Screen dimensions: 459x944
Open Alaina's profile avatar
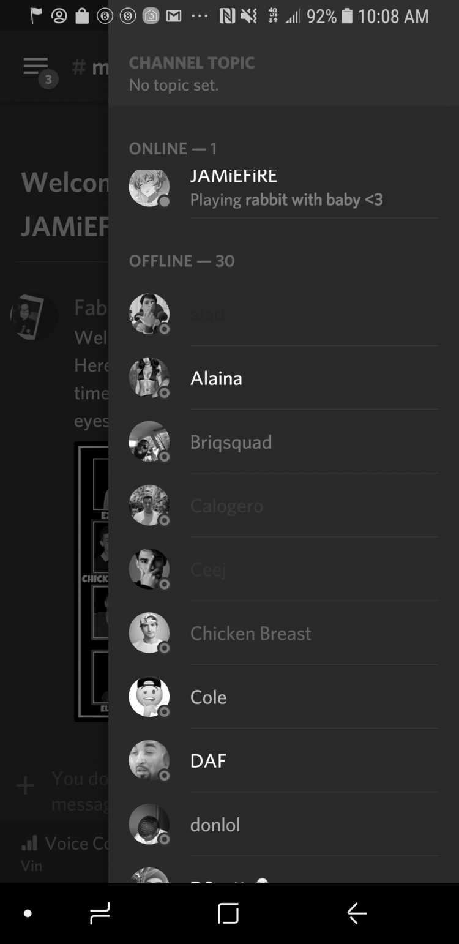pyautogui.click(x=149, y=378)
